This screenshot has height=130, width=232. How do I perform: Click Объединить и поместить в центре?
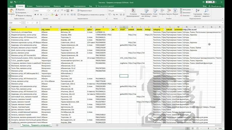(91, 14)
